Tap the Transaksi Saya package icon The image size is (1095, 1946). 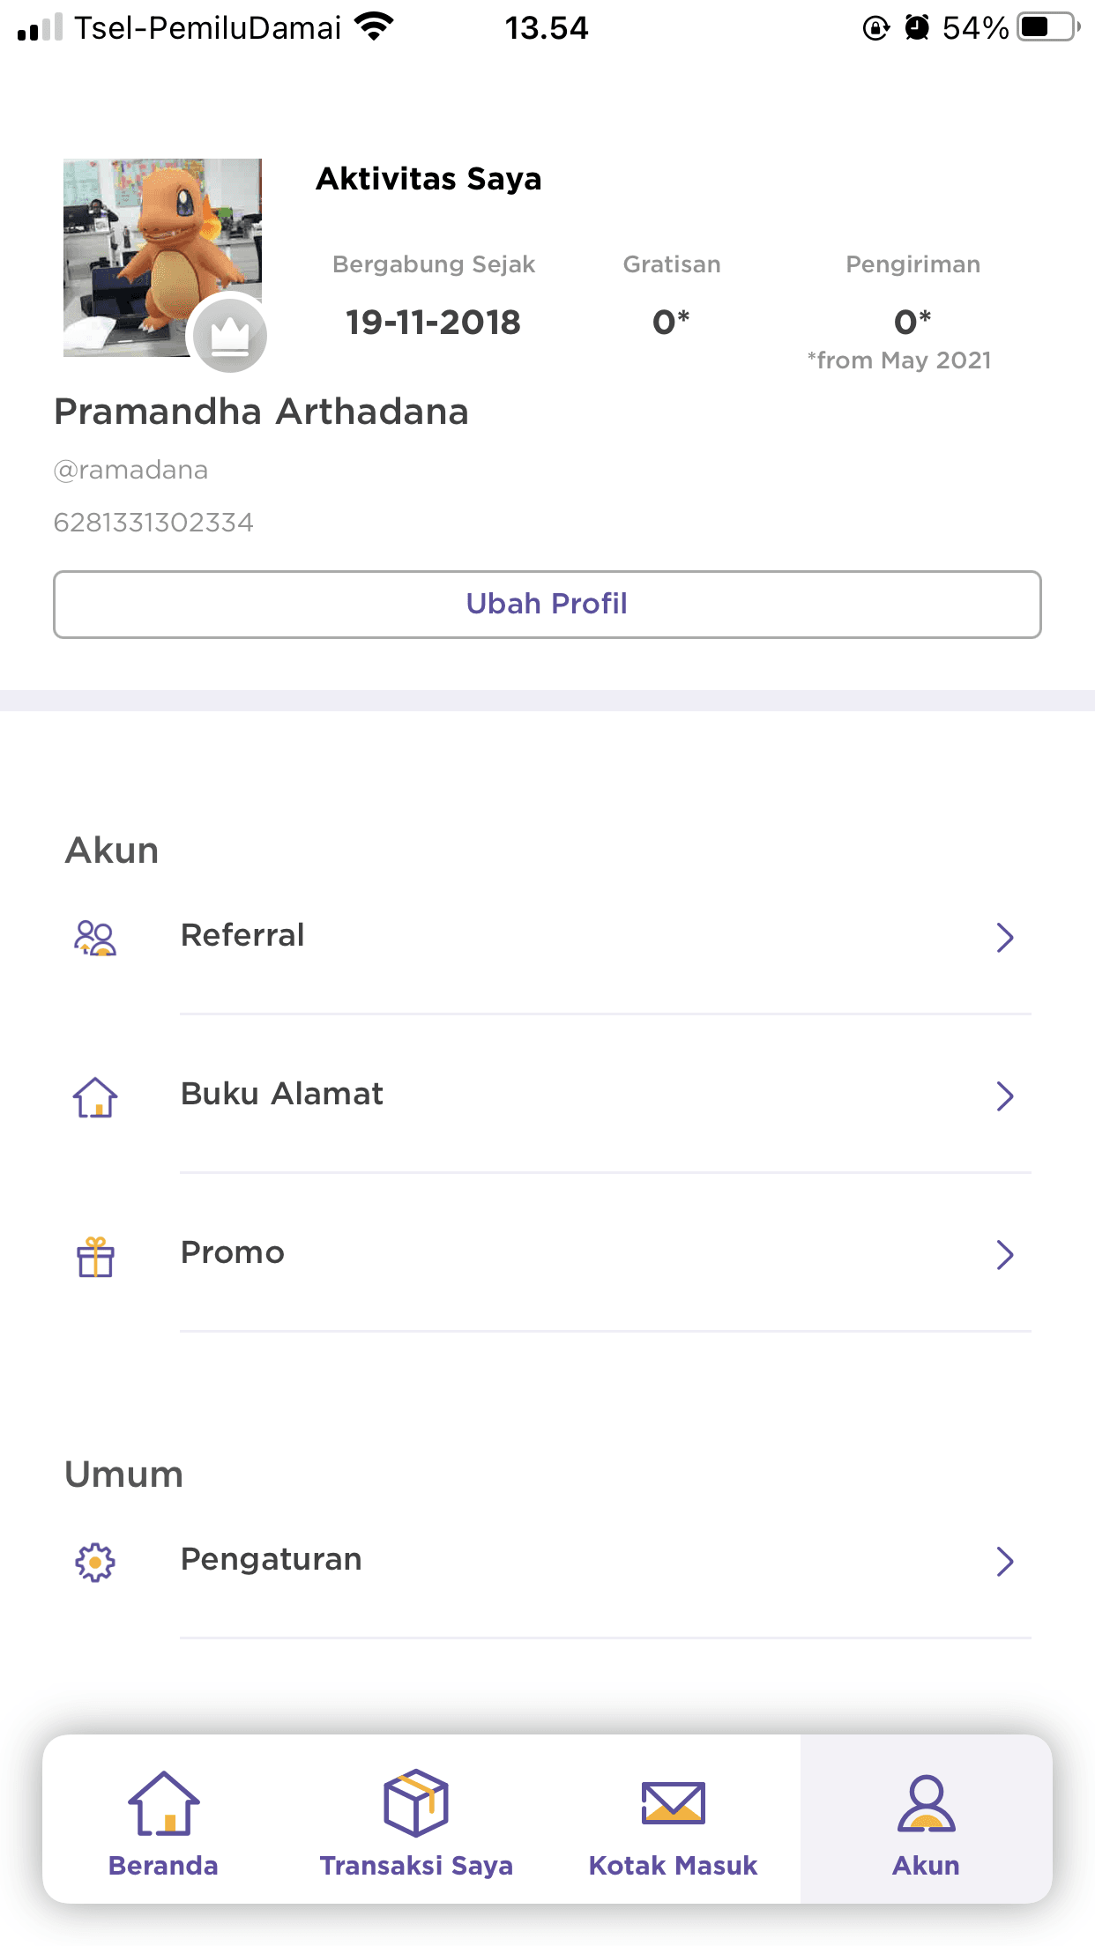416,1803
